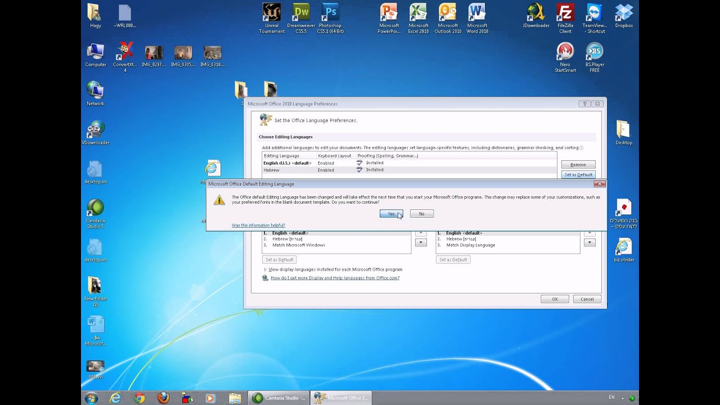Expand 'View display languages installed' section
720x405 pixels.
tap(265, 269)
